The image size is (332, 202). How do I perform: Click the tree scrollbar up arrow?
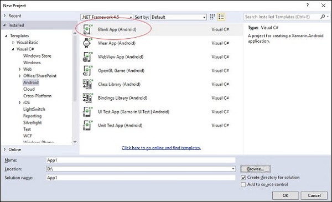coord(75,33)
